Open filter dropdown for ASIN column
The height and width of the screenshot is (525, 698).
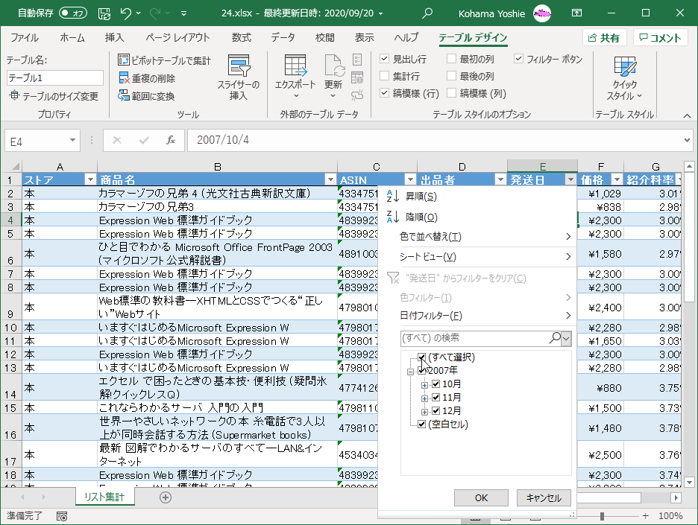tap(410, 179)
